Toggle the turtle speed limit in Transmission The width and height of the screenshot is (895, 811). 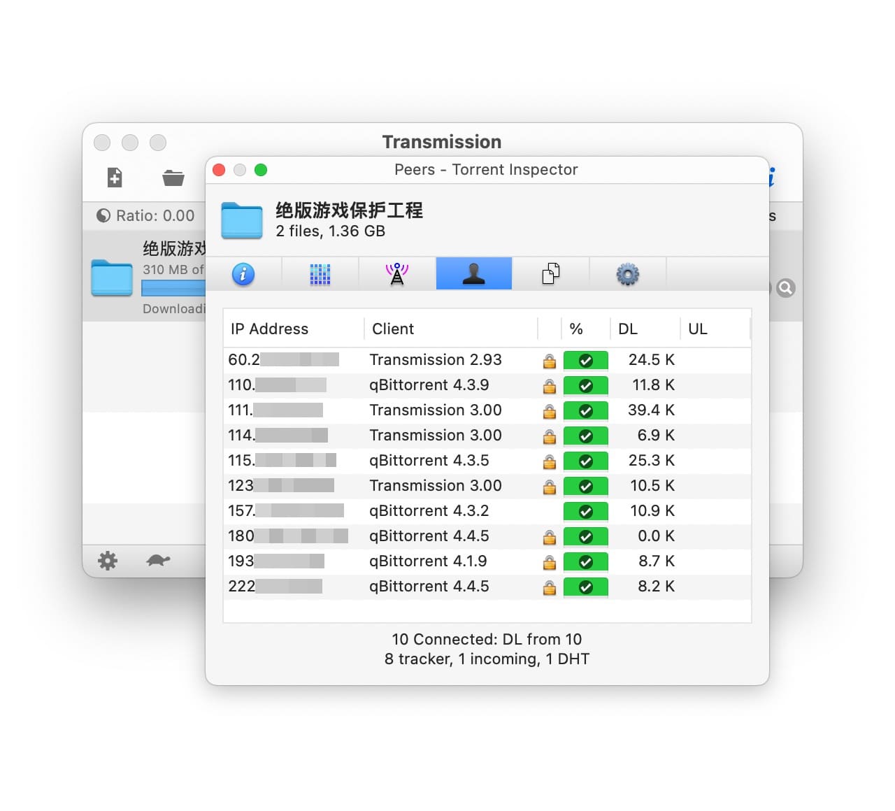pos(158,560)
